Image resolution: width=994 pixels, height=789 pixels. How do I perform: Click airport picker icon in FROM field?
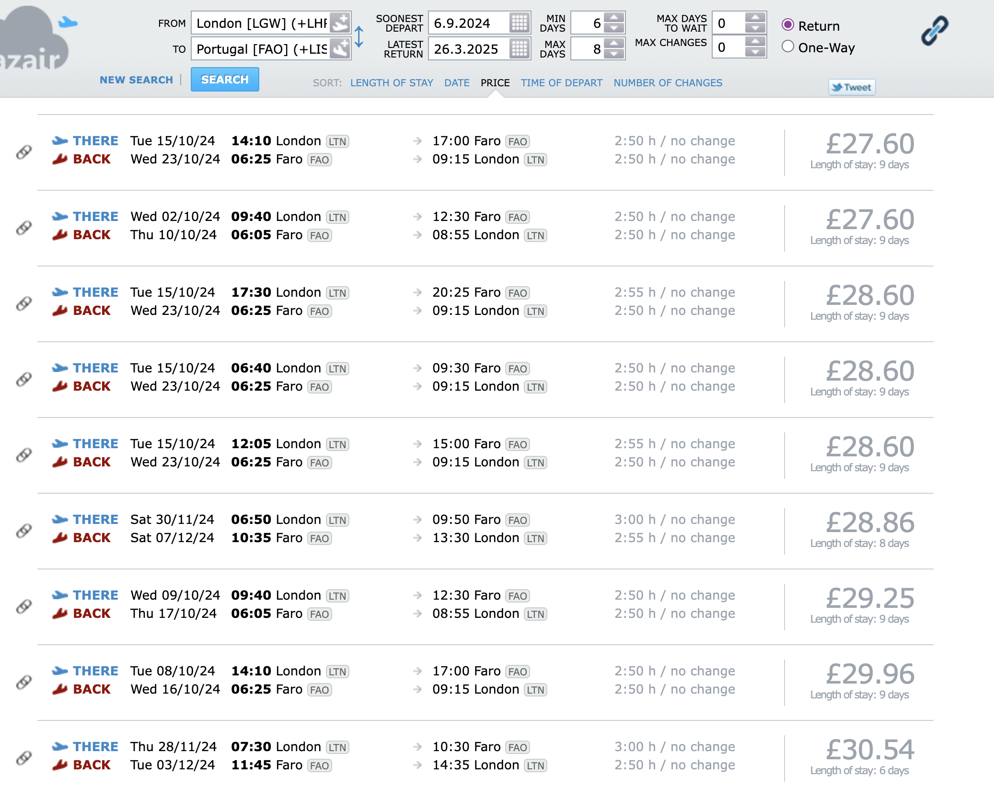click(x=340, y=23)
